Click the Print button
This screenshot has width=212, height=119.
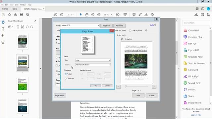click(138, 96)
